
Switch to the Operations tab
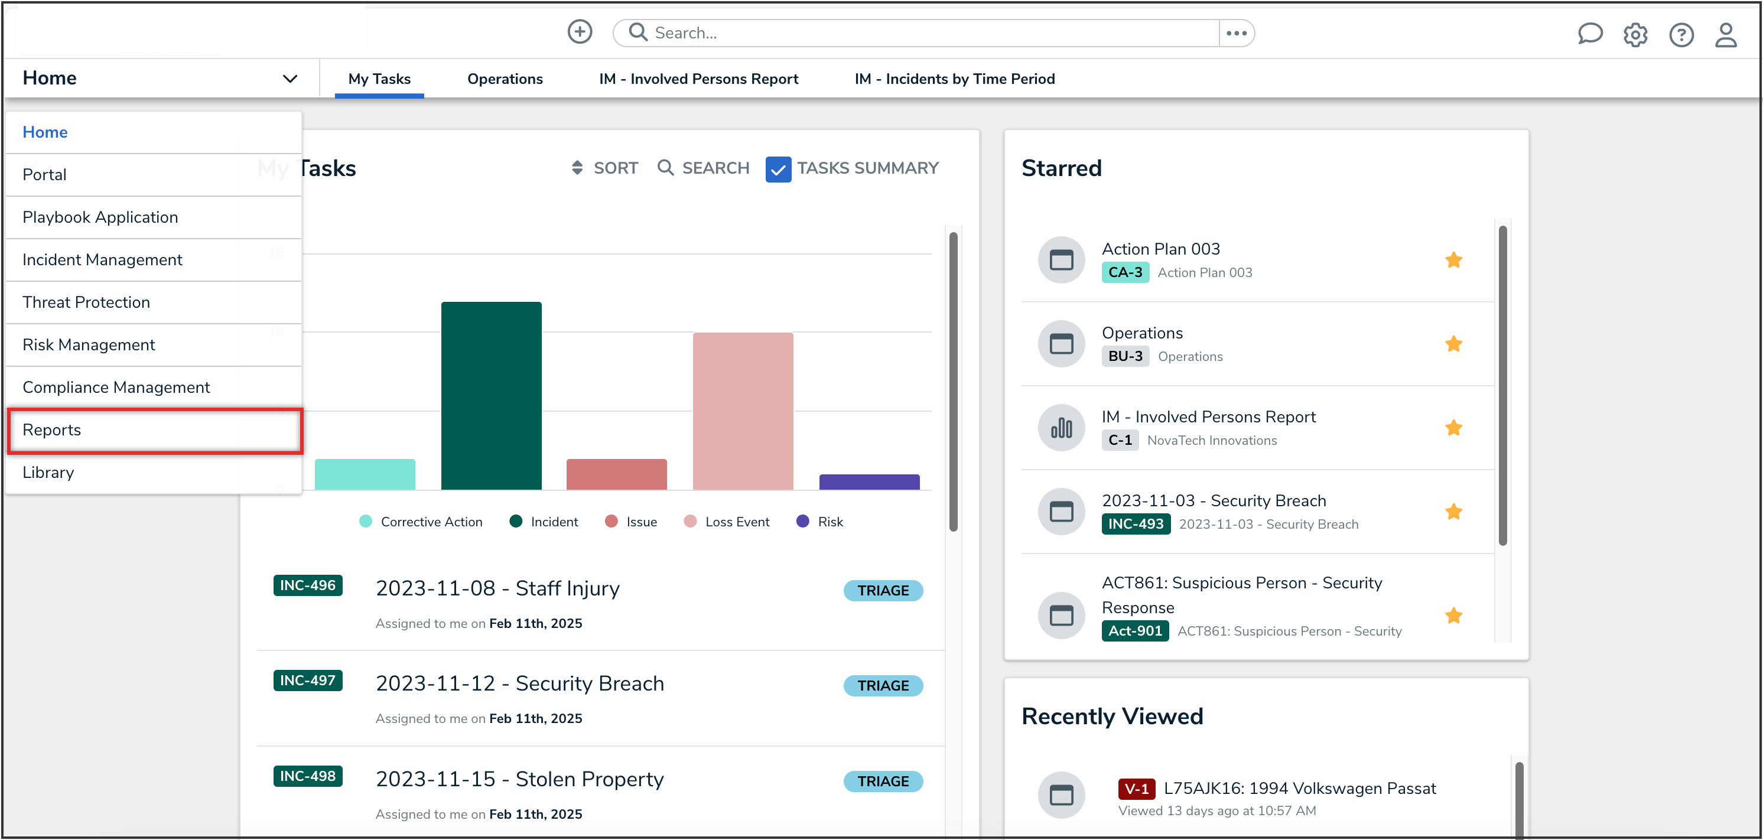pos(505,79)
